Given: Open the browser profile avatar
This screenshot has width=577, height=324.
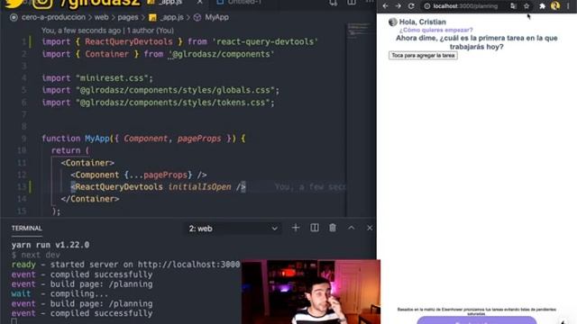Looking at the screenshot, I should (x=555, y=5).
